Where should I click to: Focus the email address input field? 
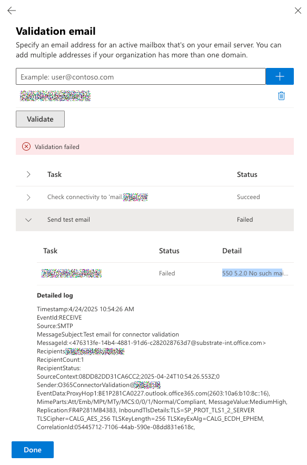coord(141,76)
